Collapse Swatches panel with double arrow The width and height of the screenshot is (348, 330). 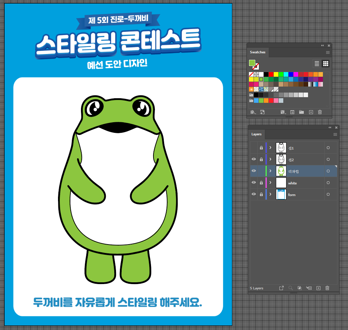coord(323,46)
